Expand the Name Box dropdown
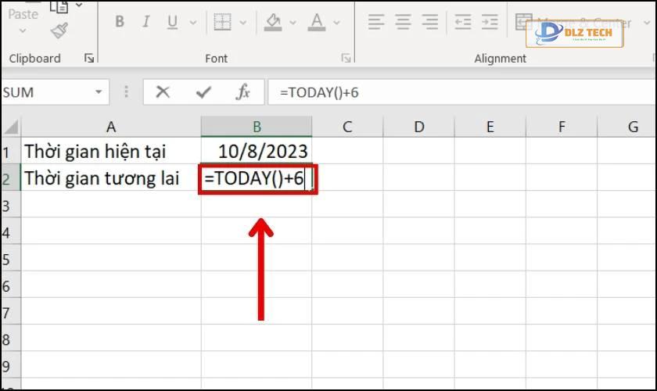Viewport: 657px width, 391px height. pyautogui.click(x=99, y=91)
